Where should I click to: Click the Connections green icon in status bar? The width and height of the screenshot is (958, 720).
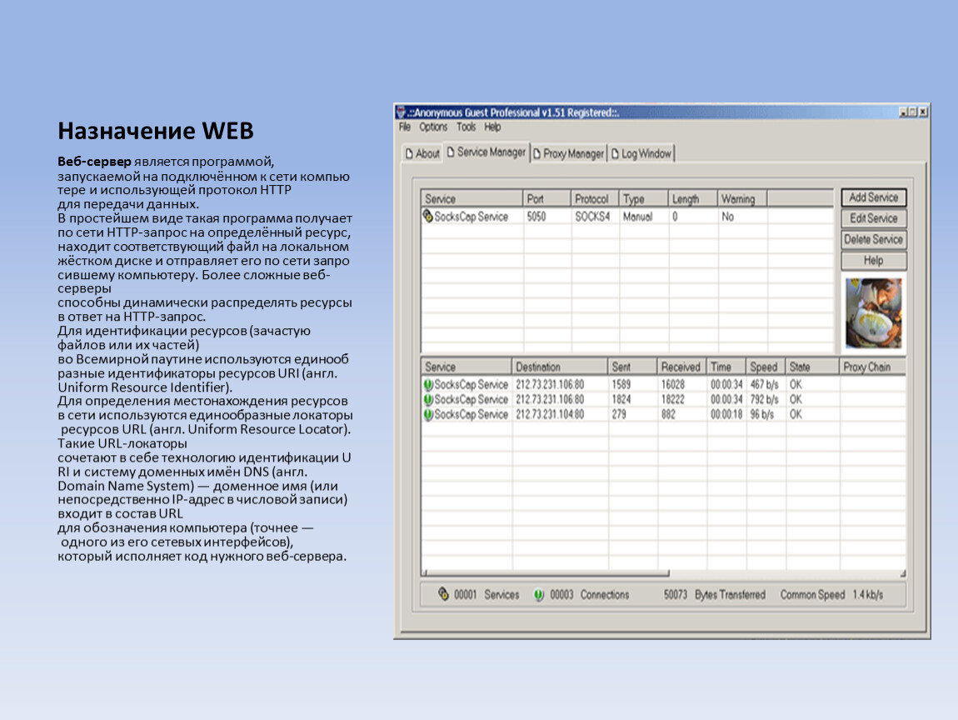coord(538,595)
